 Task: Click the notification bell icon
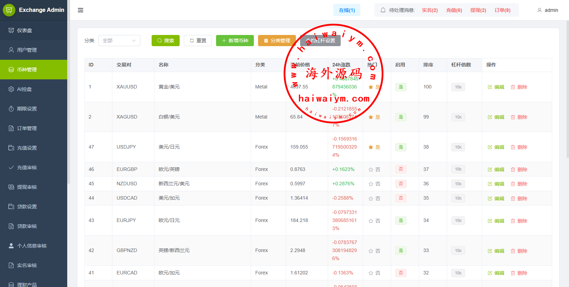(383, 10)
